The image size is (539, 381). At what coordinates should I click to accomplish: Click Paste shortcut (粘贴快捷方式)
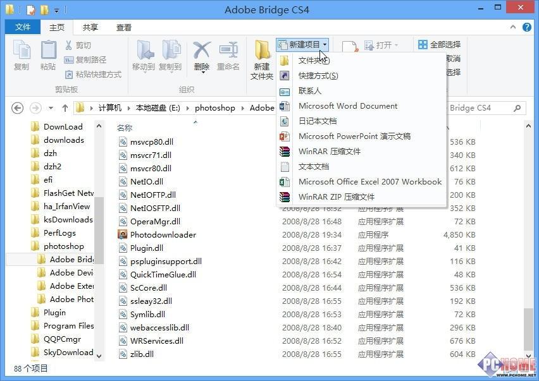pyautogui.click(x=93, y=74)
